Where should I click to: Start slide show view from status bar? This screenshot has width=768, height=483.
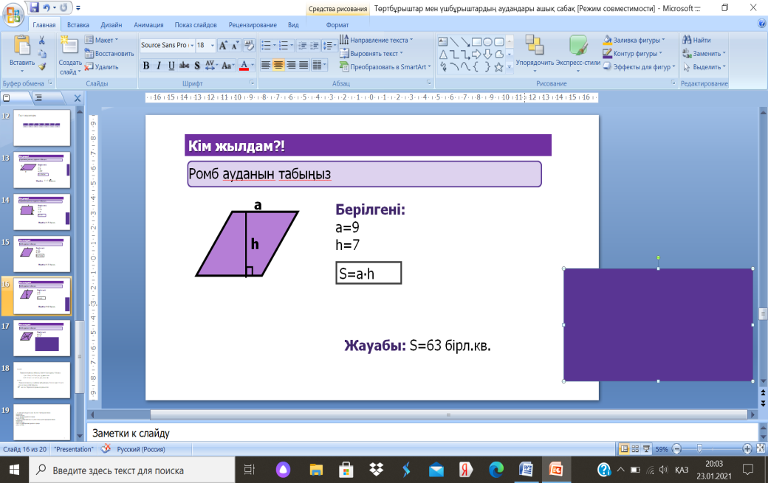[647, 449]
